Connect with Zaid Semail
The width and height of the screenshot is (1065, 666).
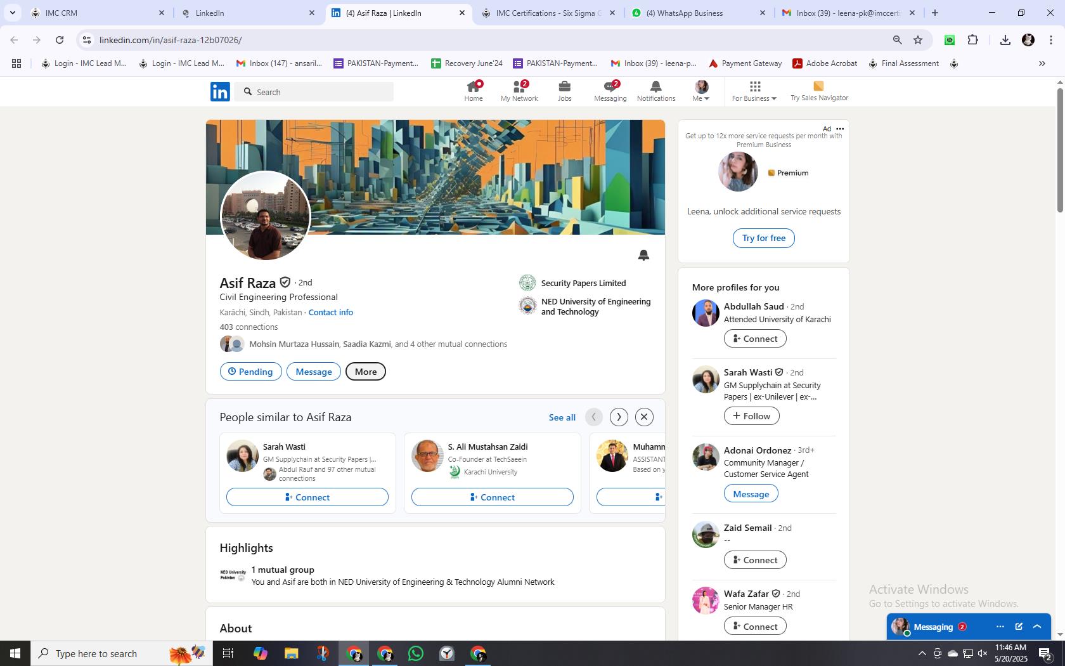pyautogui.click(x=755, y=560)
